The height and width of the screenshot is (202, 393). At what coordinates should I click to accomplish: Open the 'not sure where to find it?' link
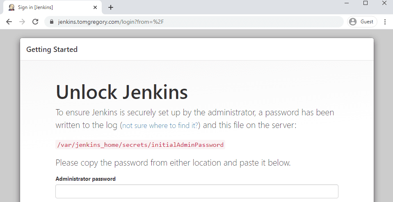(160, 126)
